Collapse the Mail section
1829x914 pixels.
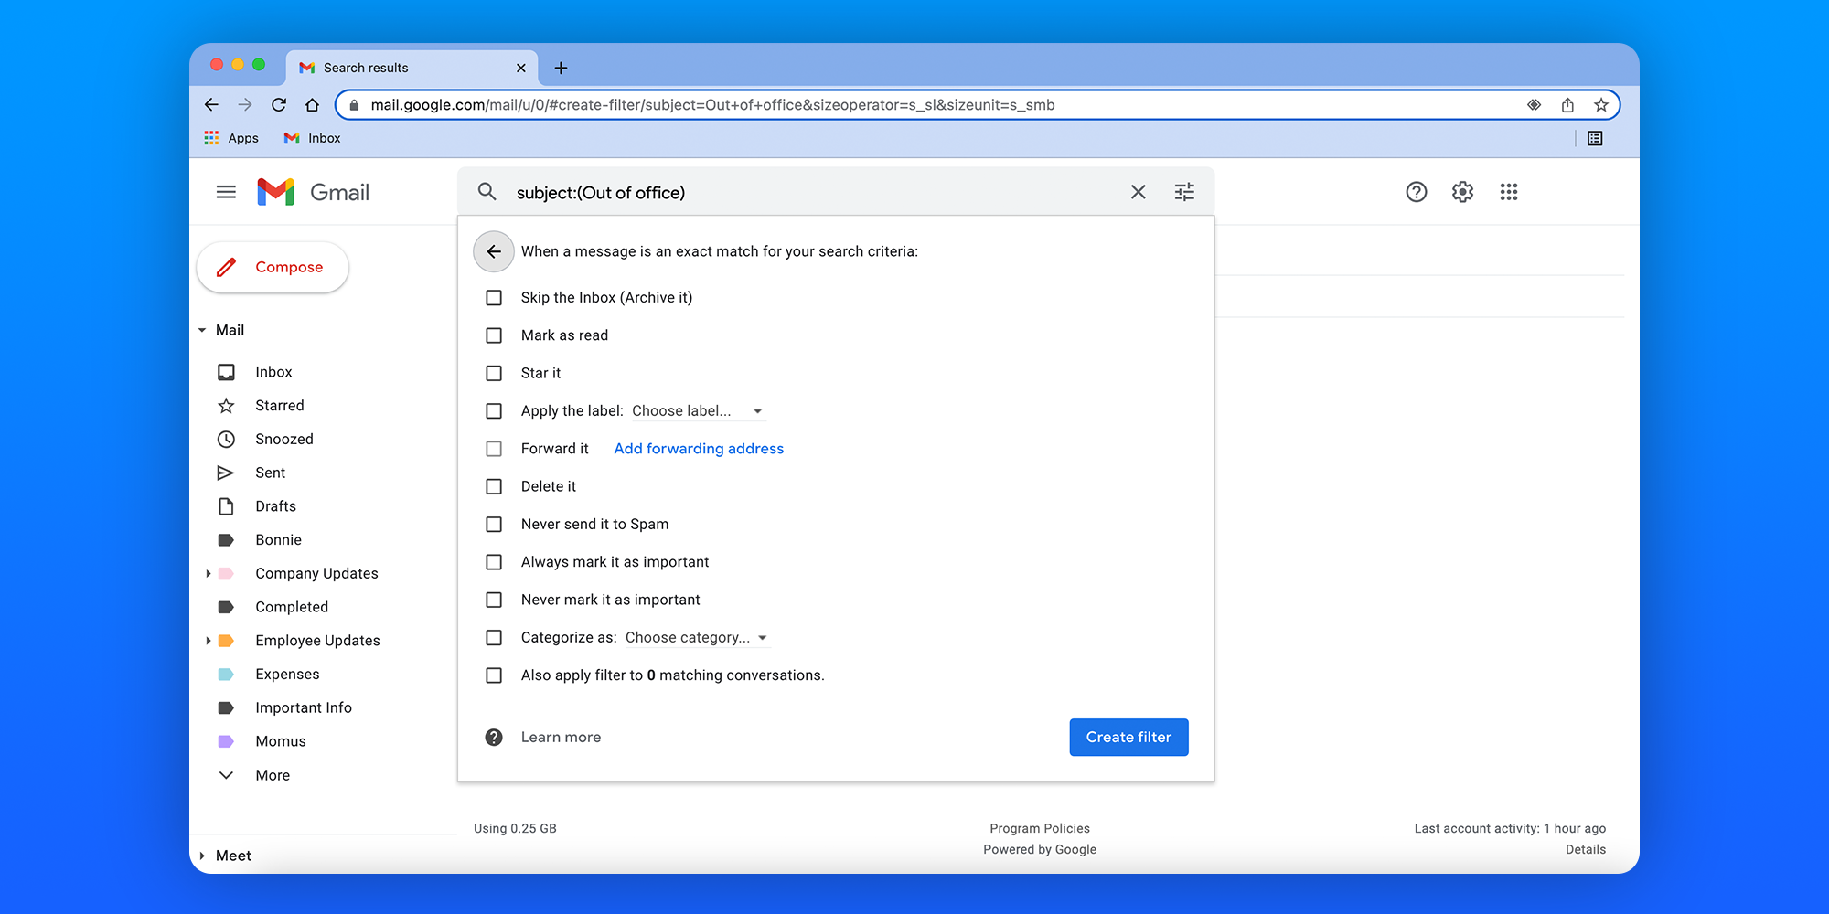[x=202, y=330]
